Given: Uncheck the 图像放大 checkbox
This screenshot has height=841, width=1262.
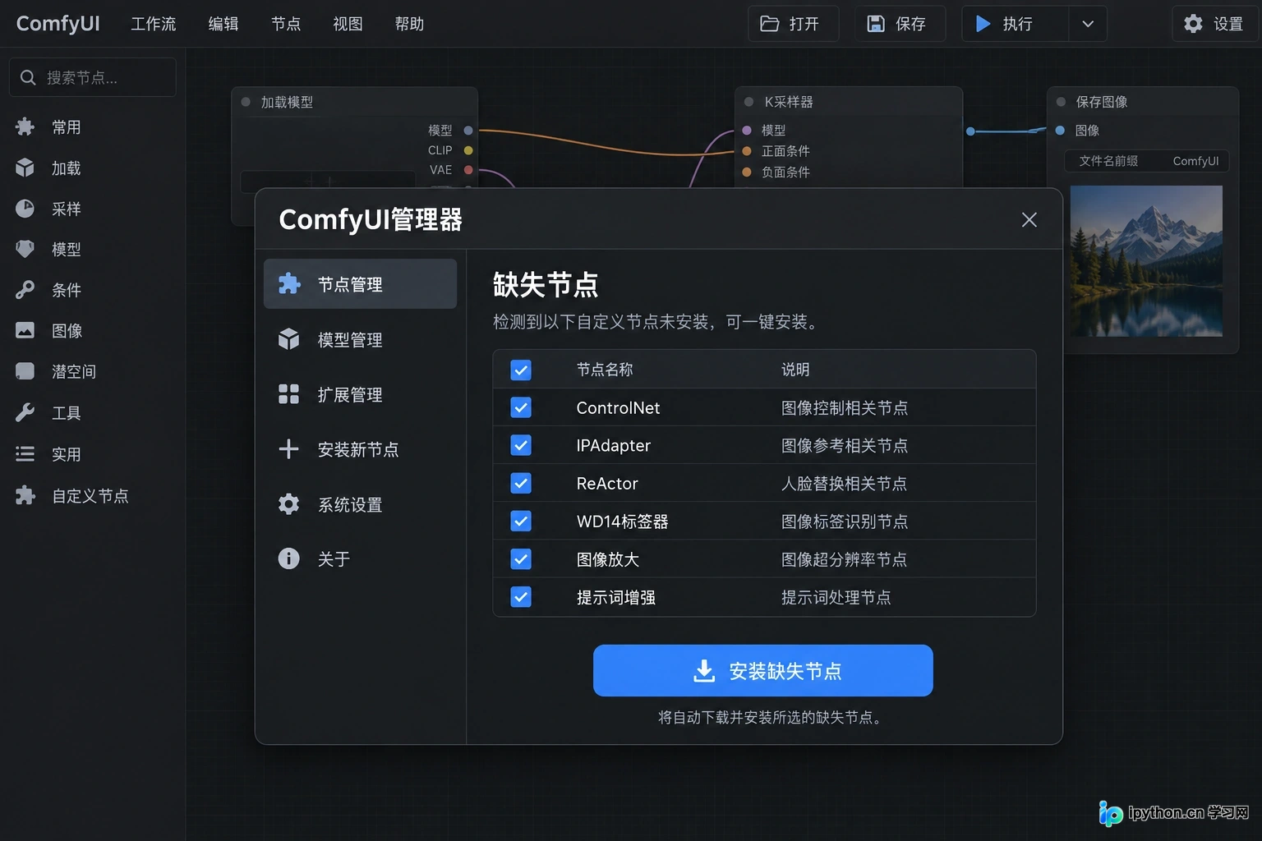Looking at the screenshot, I should click(x=521, y=559).
